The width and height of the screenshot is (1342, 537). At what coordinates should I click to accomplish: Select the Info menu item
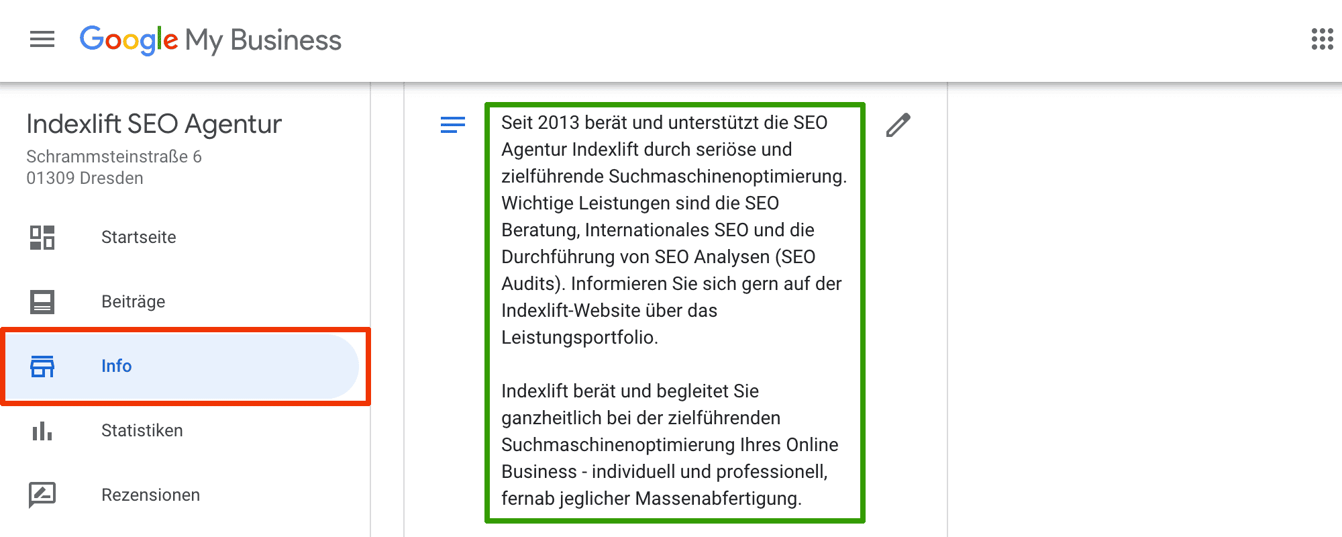pos(181,367)
